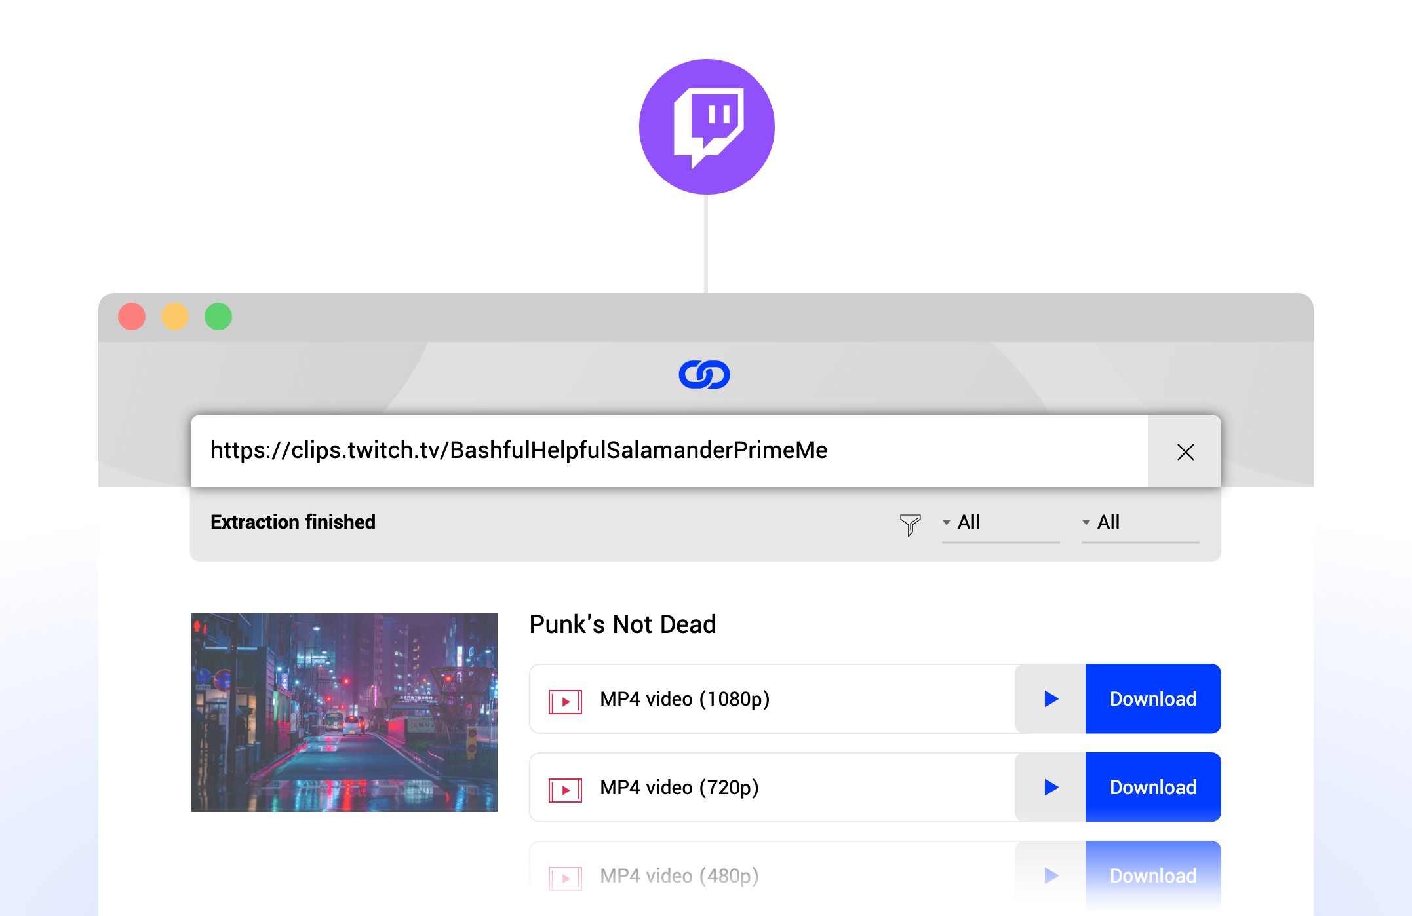Select the MP4 video (720p) row label
This screenshot has height=916, width=1412.
680,788
